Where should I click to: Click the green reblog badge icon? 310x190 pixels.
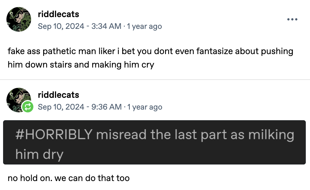coord(28,106)
